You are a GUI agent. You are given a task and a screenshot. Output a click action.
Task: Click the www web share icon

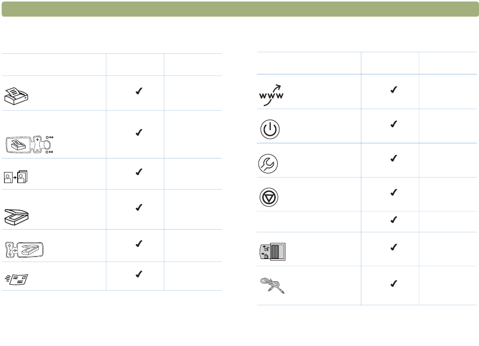tap(271, 96)
